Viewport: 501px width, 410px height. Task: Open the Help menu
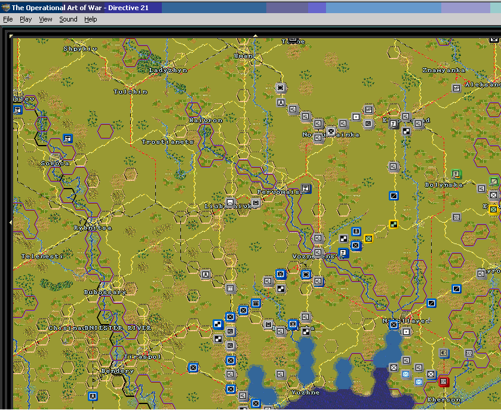click(x=90, y=19)
